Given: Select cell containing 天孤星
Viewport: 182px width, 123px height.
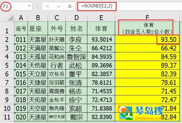Looking at the screenshot, I should 38,57.
